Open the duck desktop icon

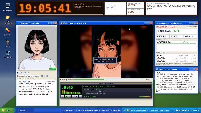point(8,43)
